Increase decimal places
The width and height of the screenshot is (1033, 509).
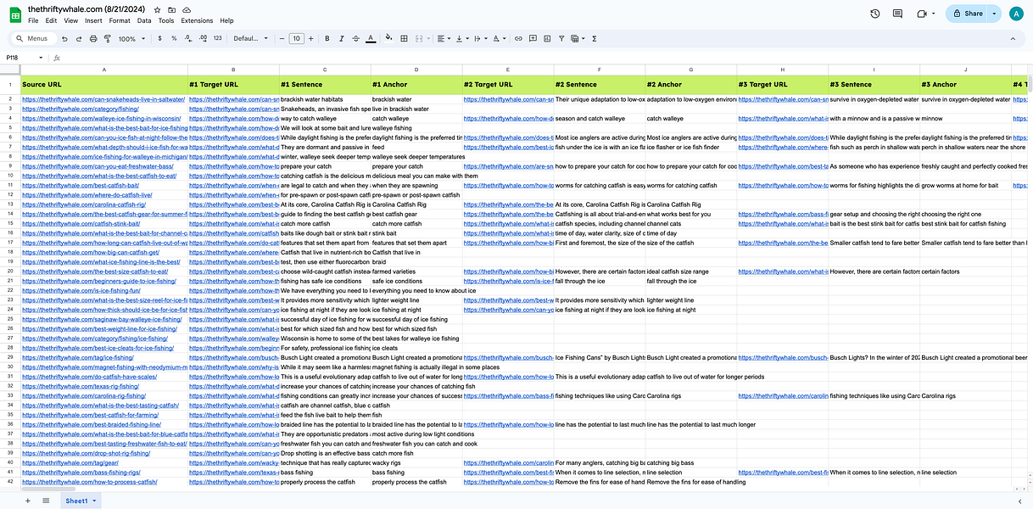tap(202, 38)
